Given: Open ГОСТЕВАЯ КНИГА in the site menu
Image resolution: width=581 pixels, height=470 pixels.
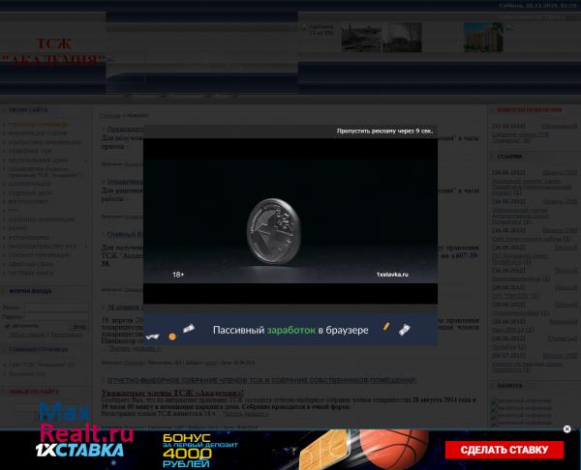Looking at the screenshot, I should (x=31, y=273).
